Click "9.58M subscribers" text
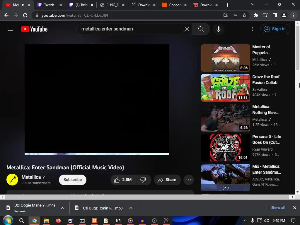Screen dimensions: 300x225 [36, 183]
